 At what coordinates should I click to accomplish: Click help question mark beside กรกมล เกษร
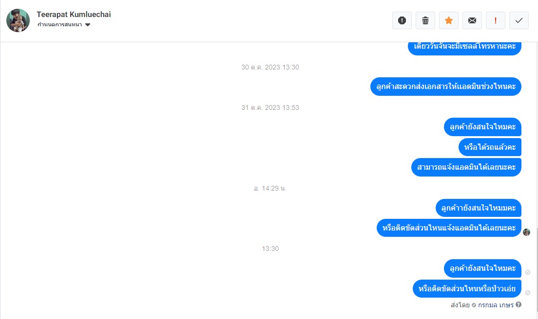coord(519,304)
